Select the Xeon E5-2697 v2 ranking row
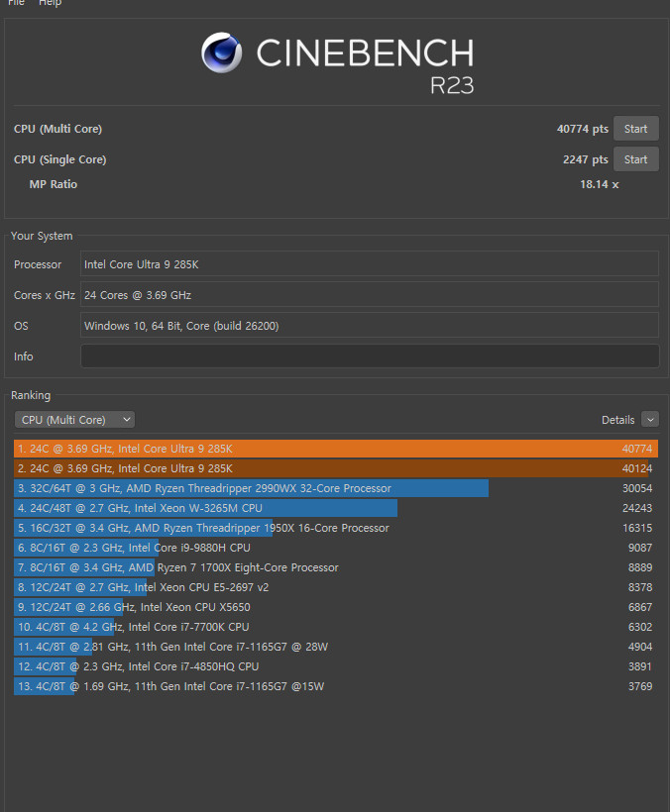This screenshot has width=670, height=812. pos(336,587)
